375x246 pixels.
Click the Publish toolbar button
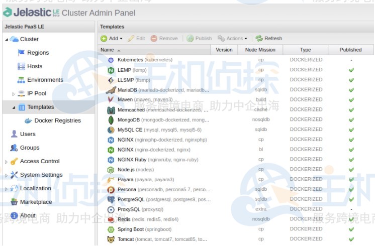[199, 39]
